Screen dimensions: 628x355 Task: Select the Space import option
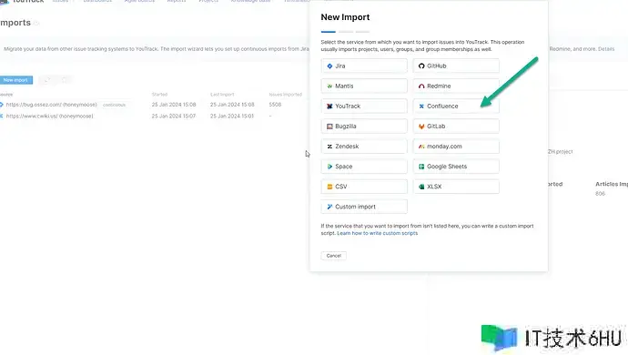click(x=364, y=167)
